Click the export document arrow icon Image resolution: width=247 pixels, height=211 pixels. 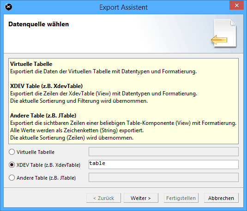point(224,33)
